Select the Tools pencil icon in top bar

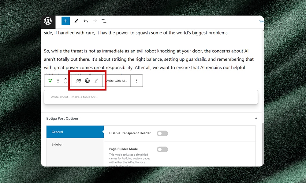[76, 21]
